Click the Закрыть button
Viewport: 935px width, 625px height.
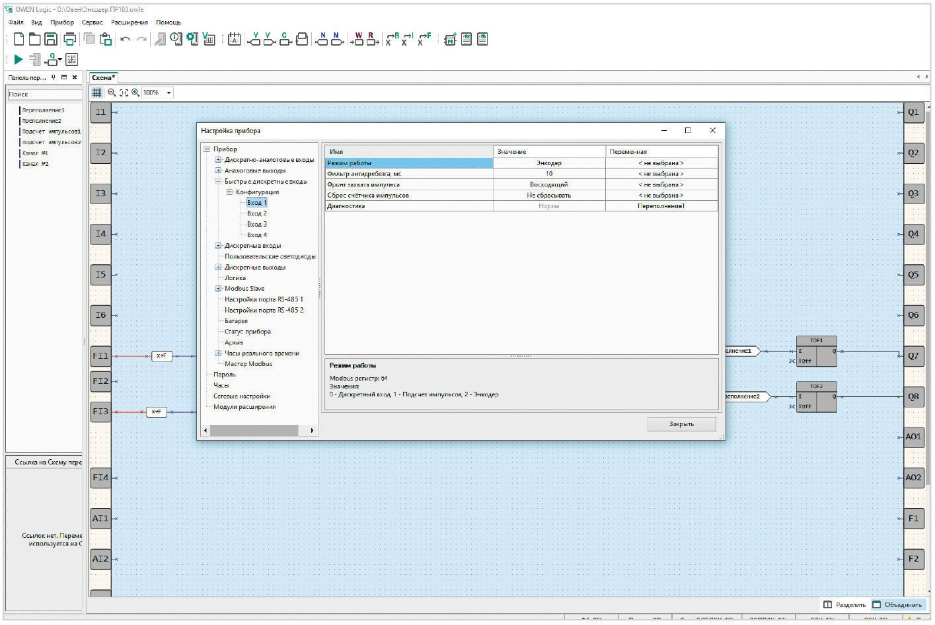tap(681, 424)
